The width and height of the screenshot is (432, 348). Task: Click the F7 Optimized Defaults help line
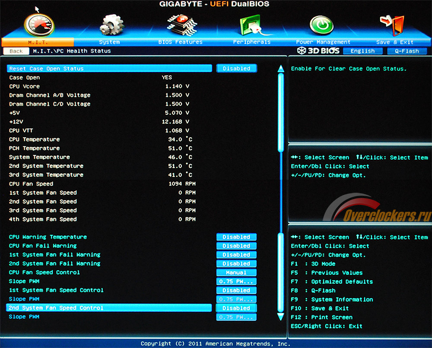pyautogui.click(x=332, y=282)
